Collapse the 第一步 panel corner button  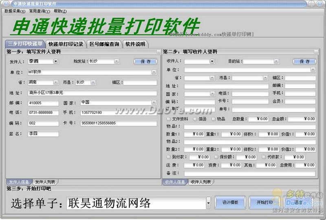(159, 52)
